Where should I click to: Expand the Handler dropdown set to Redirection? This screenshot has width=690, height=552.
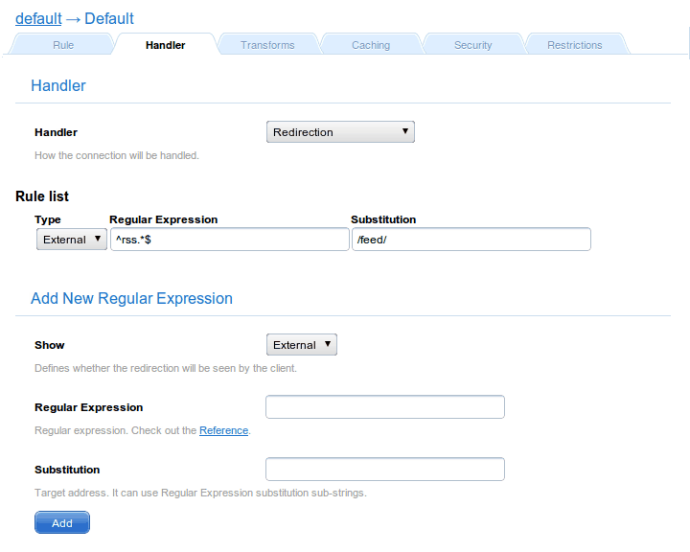click(340, 132)
